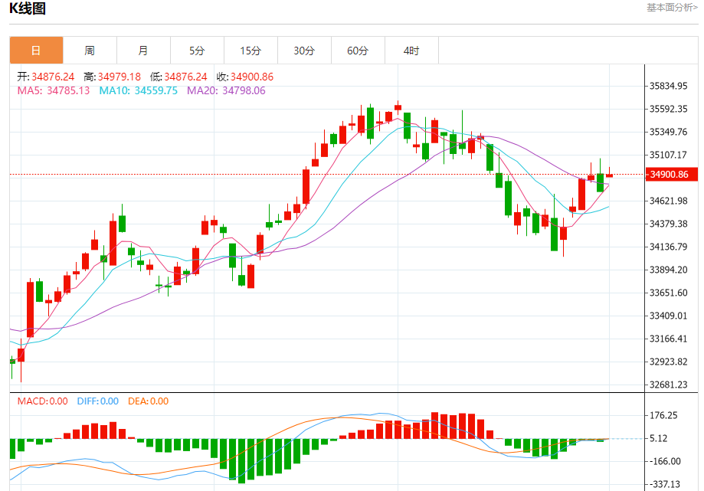Click the MA20: 34798.06 label
Image resolution: width=704 pixels, height=491 pixels.
point(226,90)
